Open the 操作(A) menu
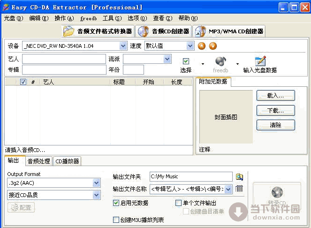Image resolution: width=311 pixels, height=228 pixels. (64, 18)
